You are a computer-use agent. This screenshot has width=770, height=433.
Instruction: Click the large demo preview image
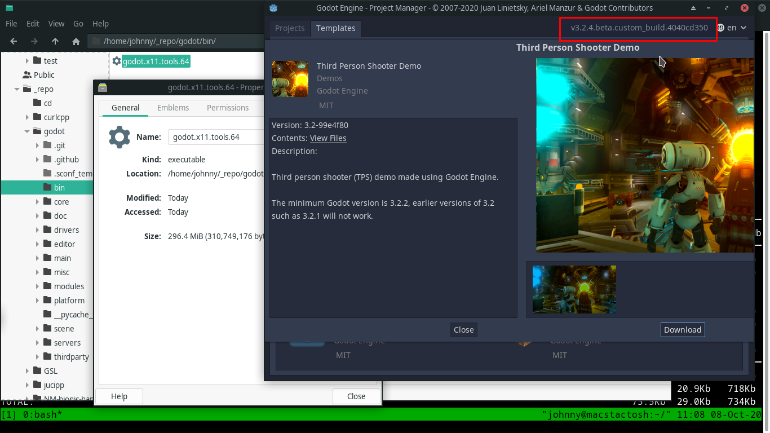645,155
